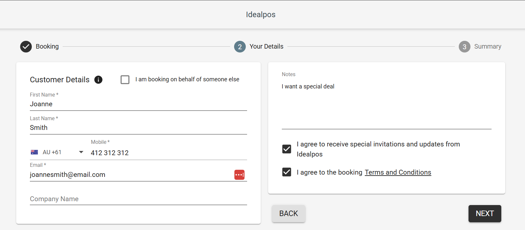Image resolution: width=525 pixels, height=230 pixels.
Task: Go to the Booking step label
Action: pos(47,46)
